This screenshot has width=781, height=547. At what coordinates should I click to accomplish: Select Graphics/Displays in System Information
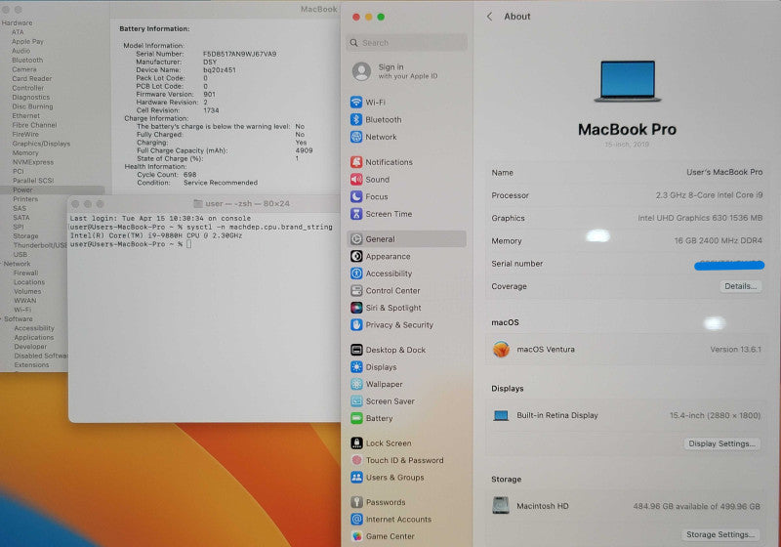point(41,144)
